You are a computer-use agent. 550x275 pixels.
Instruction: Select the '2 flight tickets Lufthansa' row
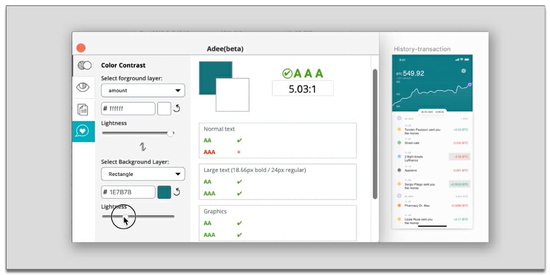point(432,157)
